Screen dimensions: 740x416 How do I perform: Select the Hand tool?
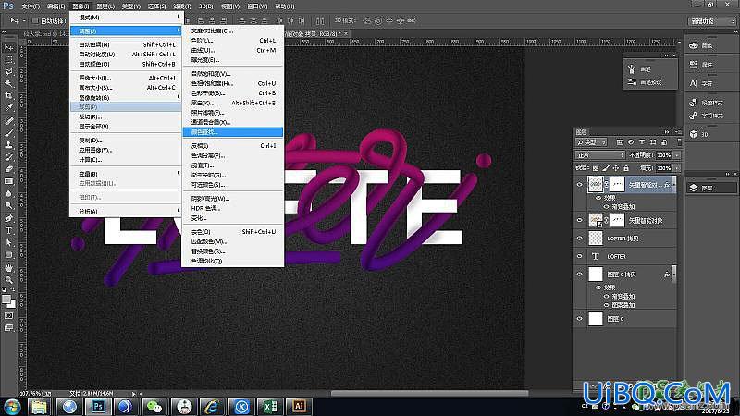[x=8, y=267]
